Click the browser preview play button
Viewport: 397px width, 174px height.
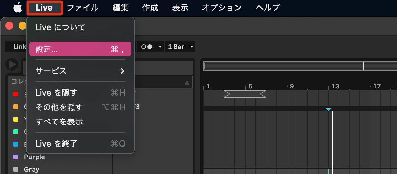pyautogui.click(x=12, y=64)
